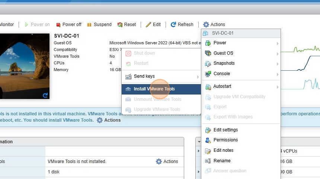Screen dimensions: 320x179
Task: Click the toolbar Actions gear icon
Action: [206, 25]
